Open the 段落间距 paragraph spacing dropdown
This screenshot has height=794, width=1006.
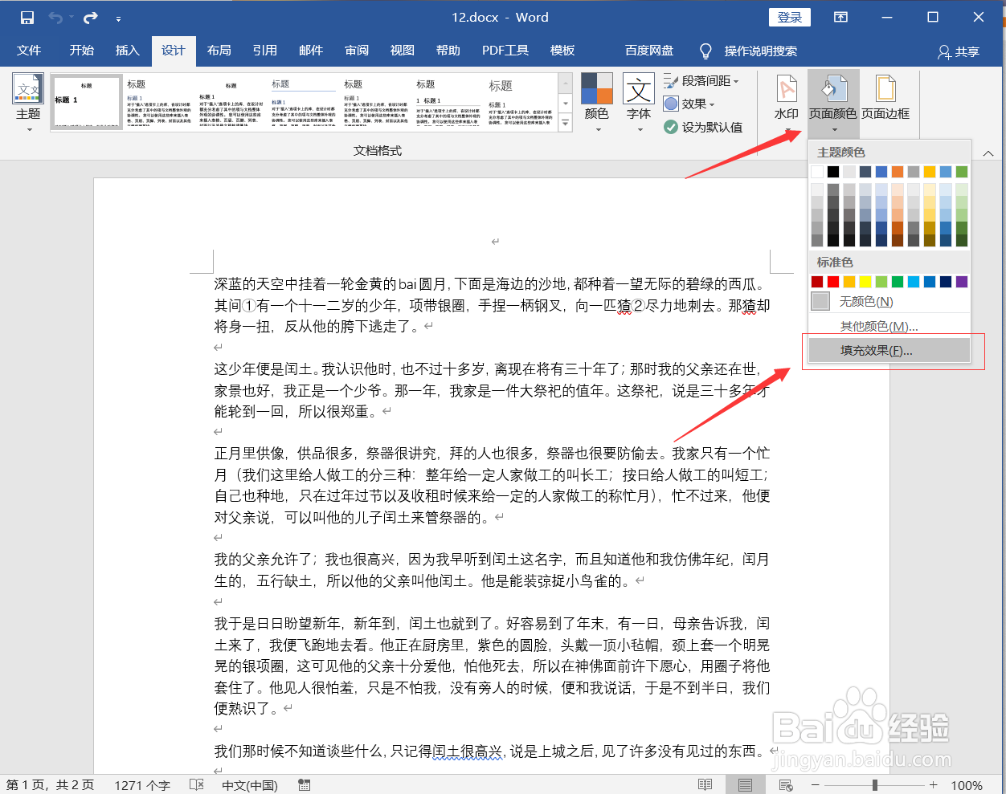tap(701, 81)
